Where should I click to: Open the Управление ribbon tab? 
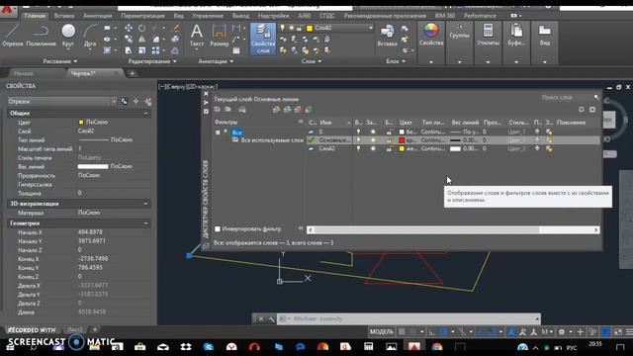pos(208,16)
